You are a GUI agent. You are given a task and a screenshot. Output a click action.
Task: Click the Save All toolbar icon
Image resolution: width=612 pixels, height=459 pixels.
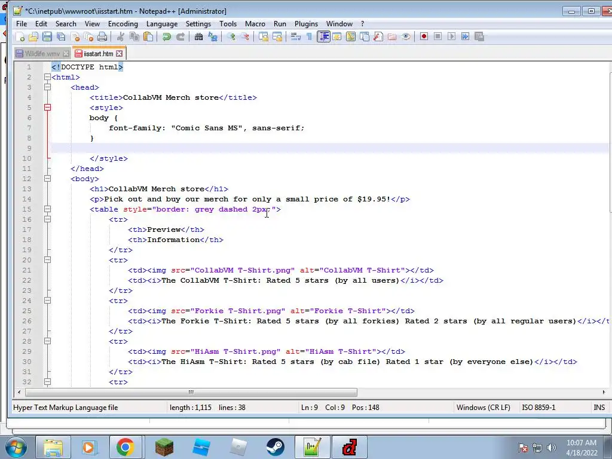pyautogui.click(x=62, y=36)
